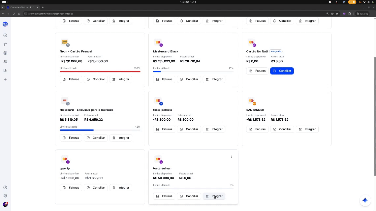
Task: Click Integrar on qwerty card
Action: click(121, 188)
